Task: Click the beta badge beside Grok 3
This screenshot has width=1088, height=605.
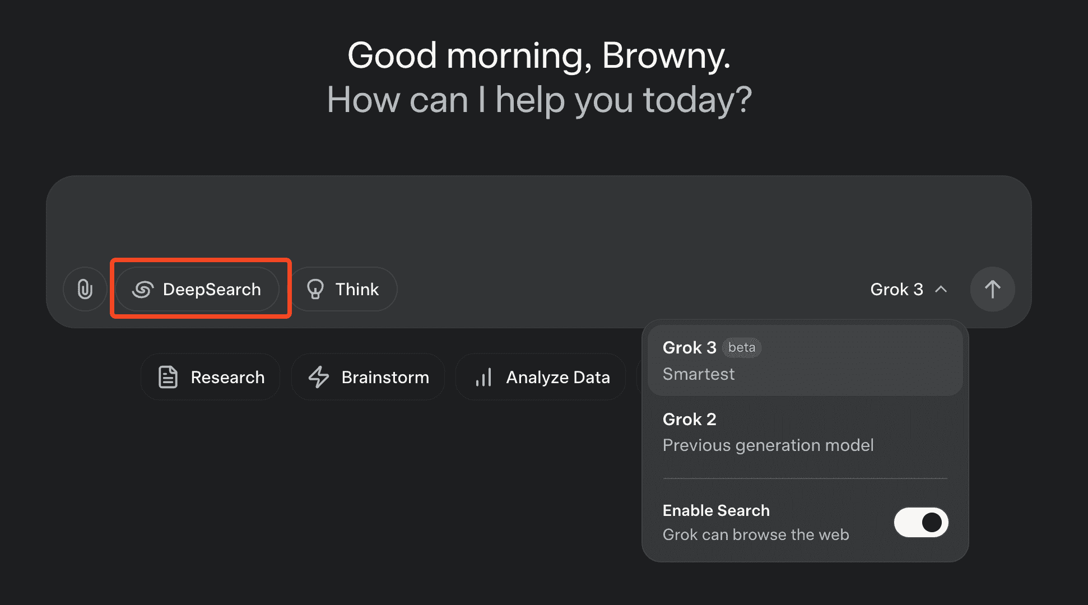Action: point(741,347)
